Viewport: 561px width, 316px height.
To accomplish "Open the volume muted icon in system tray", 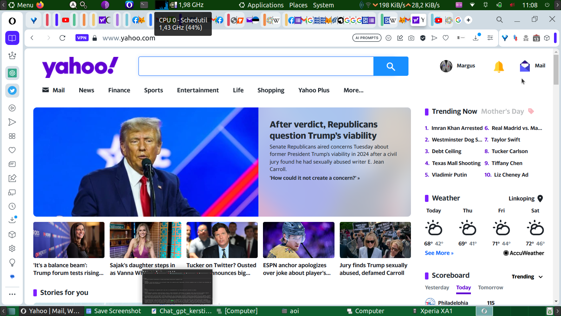I will 512,5.
